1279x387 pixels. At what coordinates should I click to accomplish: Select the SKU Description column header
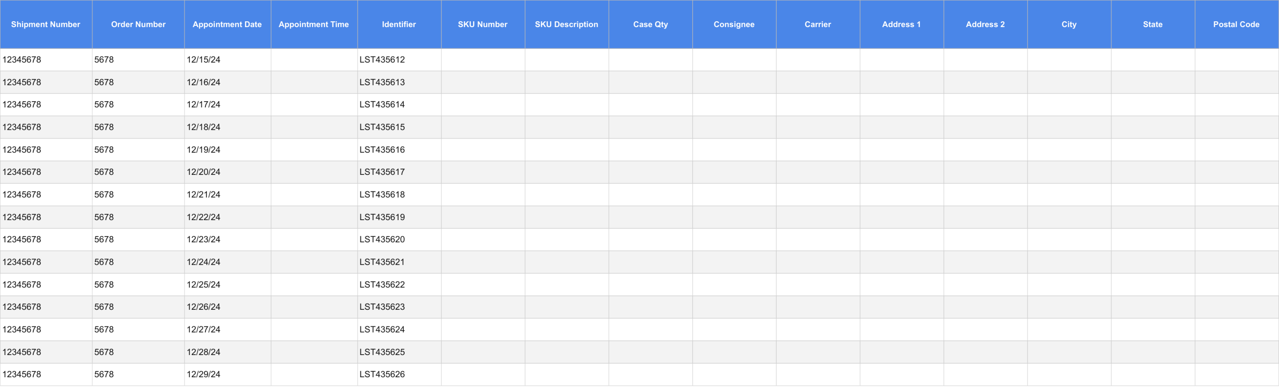pos(567,24)
